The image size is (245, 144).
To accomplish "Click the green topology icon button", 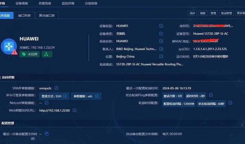I will click(47, 54).
